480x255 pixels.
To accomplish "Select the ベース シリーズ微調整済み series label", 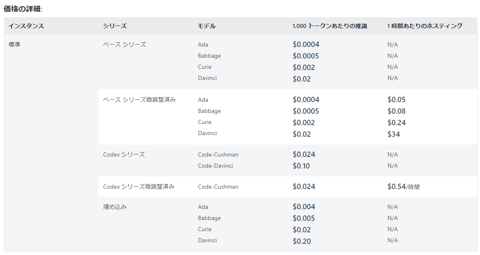I will coord(139,100).
